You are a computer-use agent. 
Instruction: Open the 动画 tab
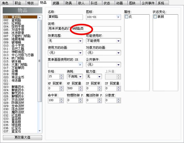(x=121, y=3)
